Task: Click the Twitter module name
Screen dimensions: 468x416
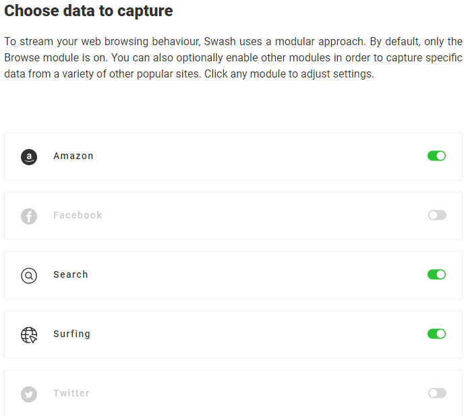Action: click(x=71, y=393)
